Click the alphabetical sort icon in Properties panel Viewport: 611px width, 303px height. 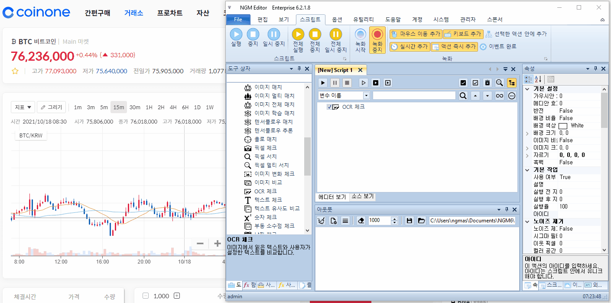coord(538,79)
